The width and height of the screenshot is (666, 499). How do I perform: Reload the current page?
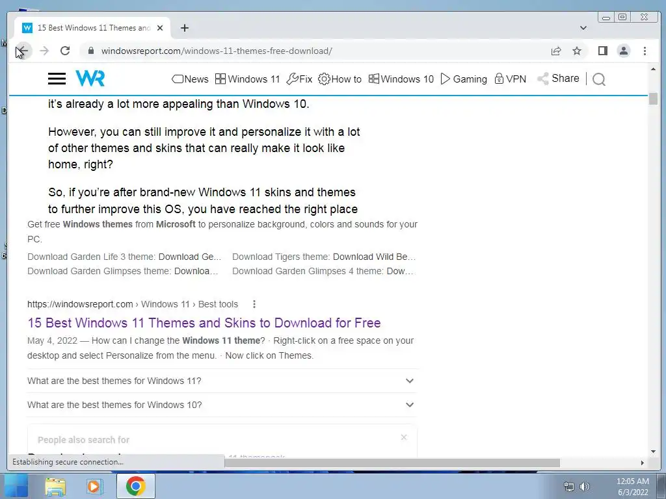pos(65,51)
